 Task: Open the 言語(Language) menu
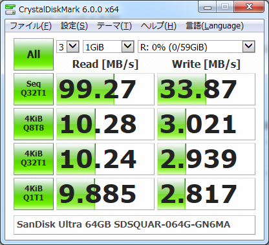[x=215, y=26]
